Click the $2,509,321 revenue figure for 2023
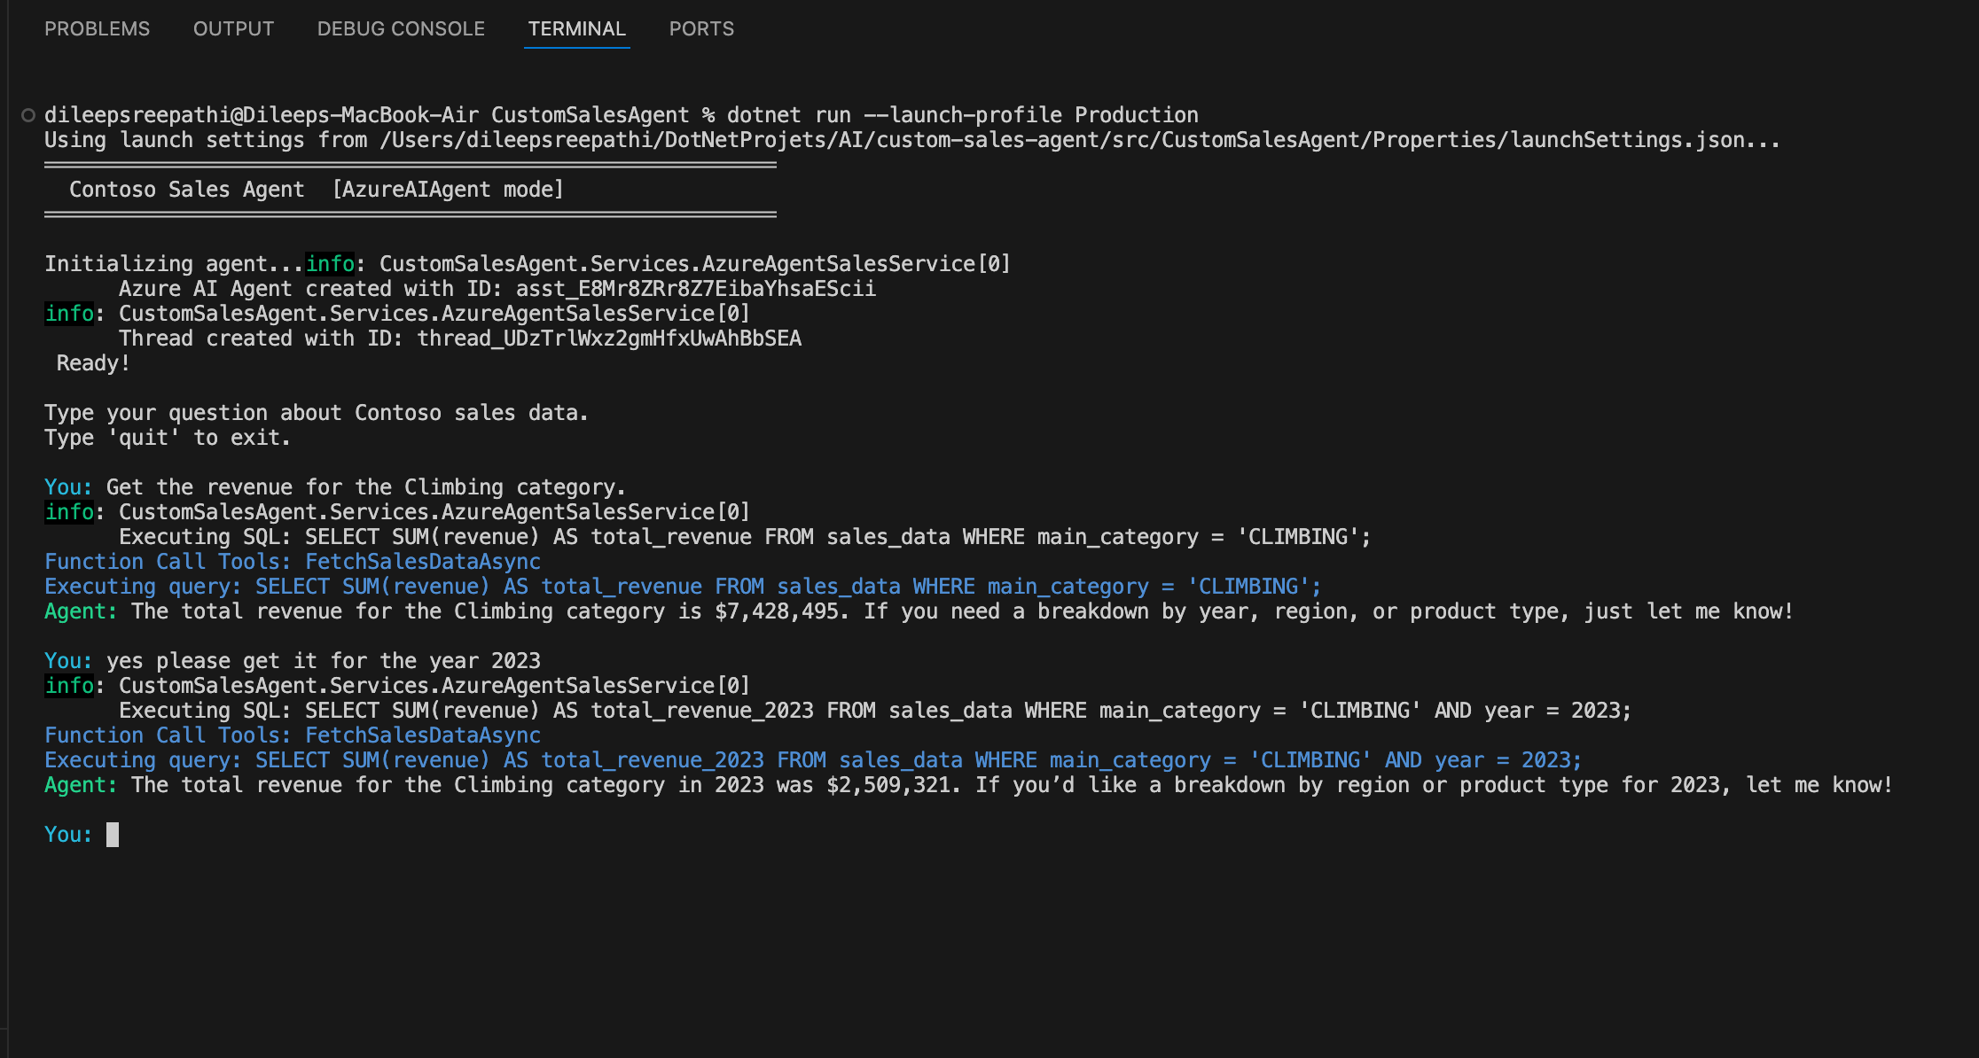This screenshot has height=1058, width=1979. click(x=888, y=785)
